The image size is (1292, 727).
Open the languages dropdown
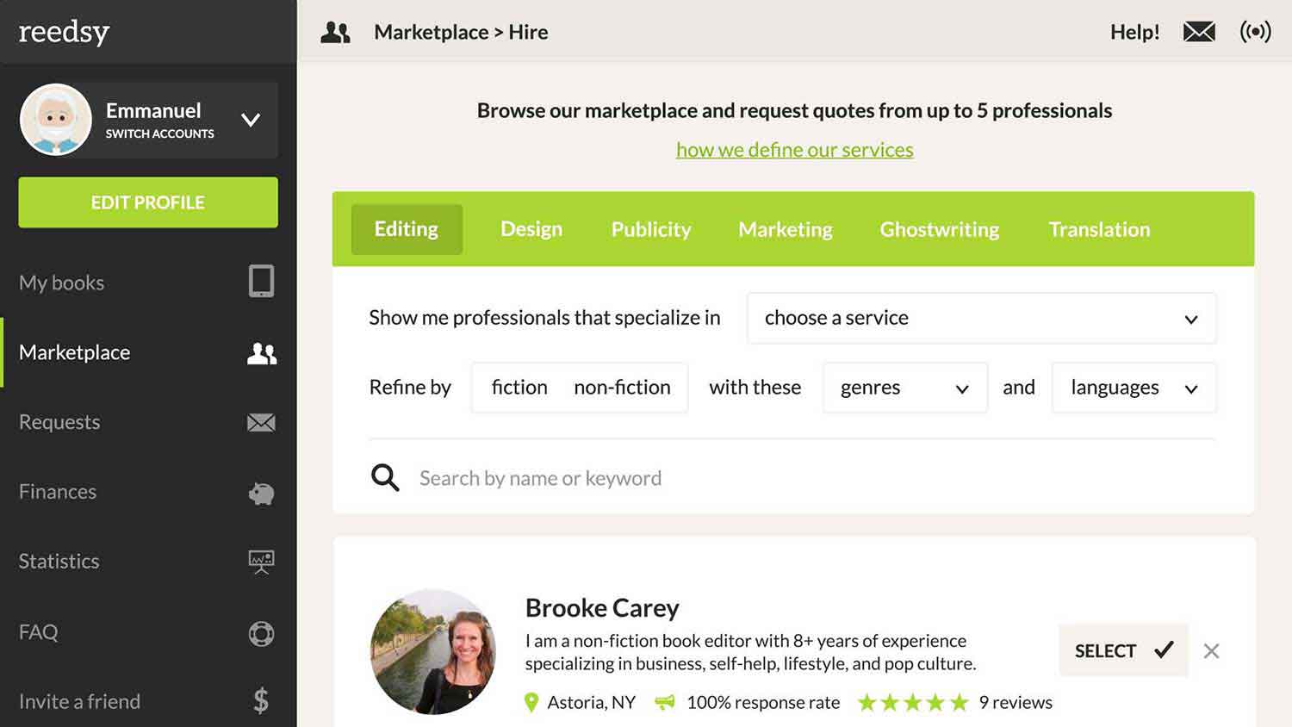tap(1133, 388)
